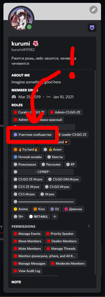Image resolution: width=105 pixels, height=297 pixels.
Task: Add a role with the plus button
Action: tap(55, 217)
